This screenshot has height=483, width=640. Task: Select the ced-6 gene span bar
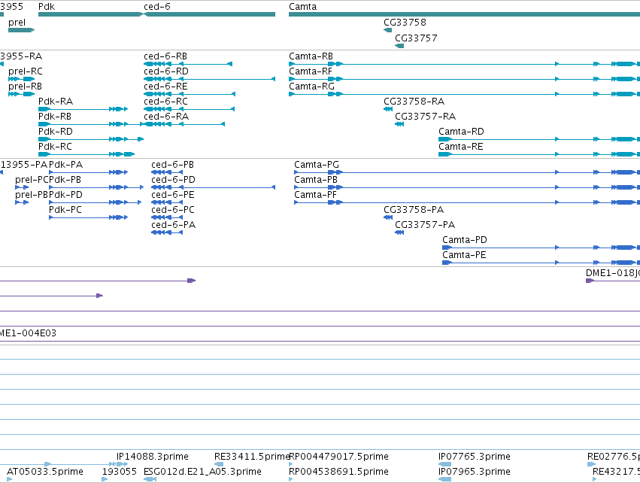[x=210, y=14]
